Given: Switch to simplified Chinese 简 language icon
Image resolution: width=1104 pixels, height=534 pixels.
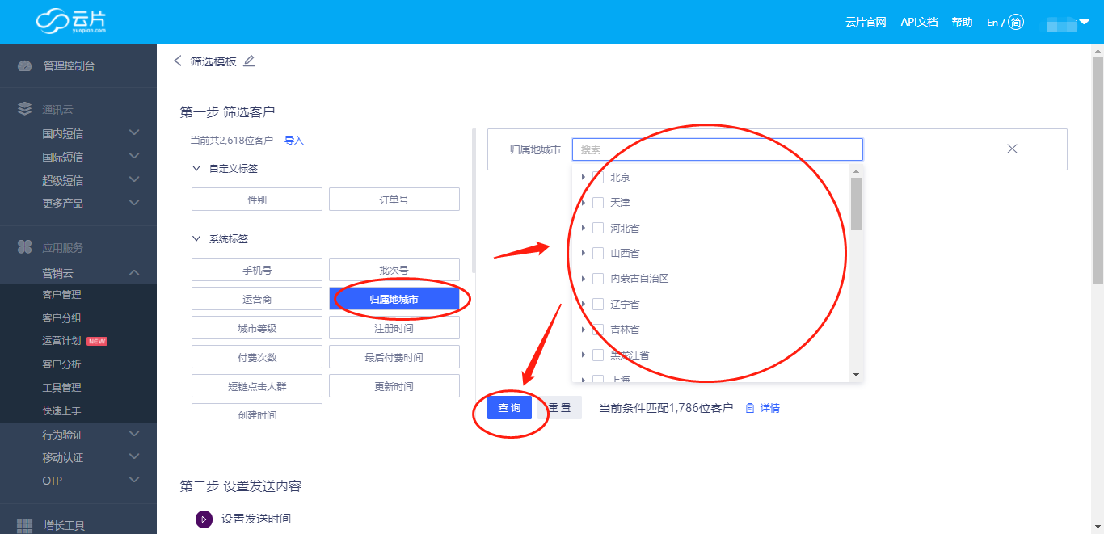Looking at the screenshot, I should pyautogui.click(x=1016, y=22).
